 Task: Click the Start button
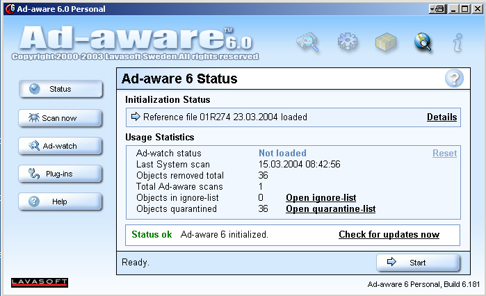[x=418, y=263]
